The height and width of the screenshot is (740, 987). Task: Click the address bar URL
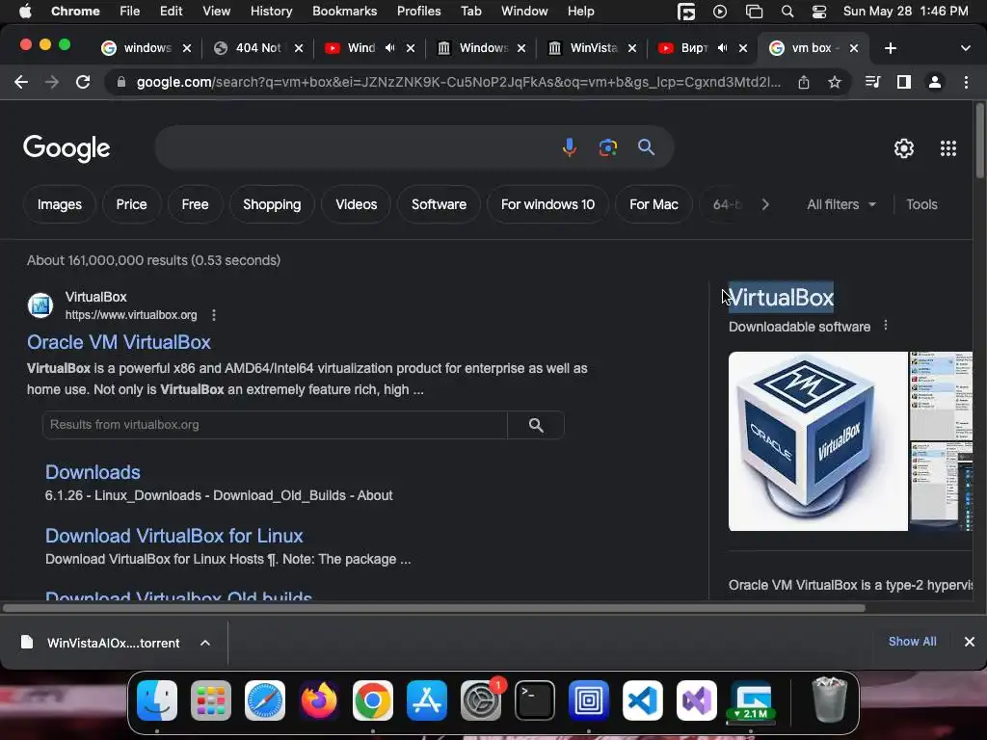[458, 82]
